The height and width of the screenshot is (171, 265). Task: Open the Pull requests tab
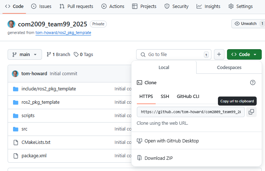[x=76, y=7]
